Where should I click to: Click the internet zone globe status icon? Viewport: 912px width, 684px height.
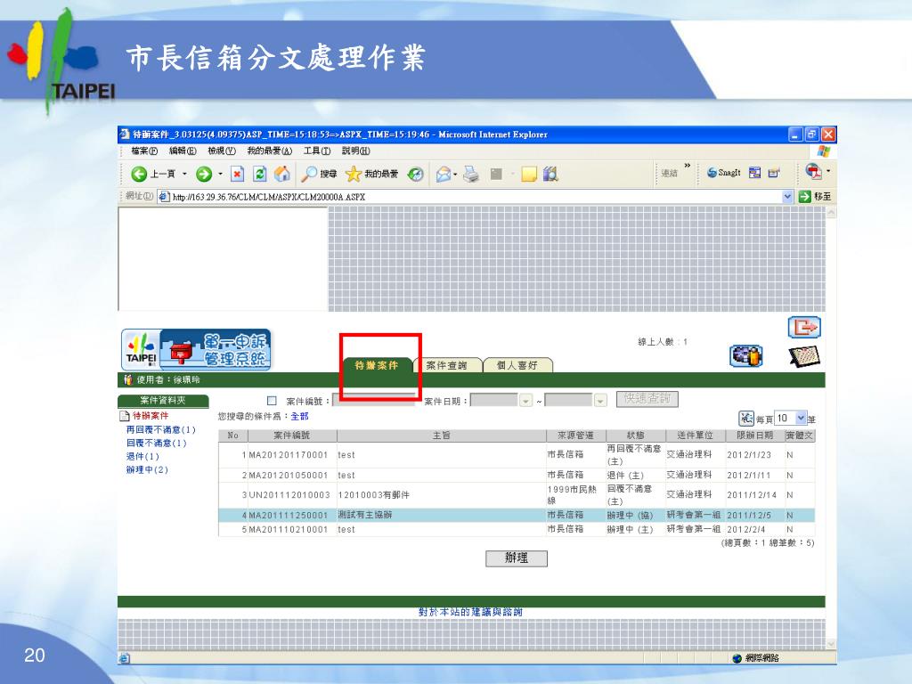click(737, 658)
